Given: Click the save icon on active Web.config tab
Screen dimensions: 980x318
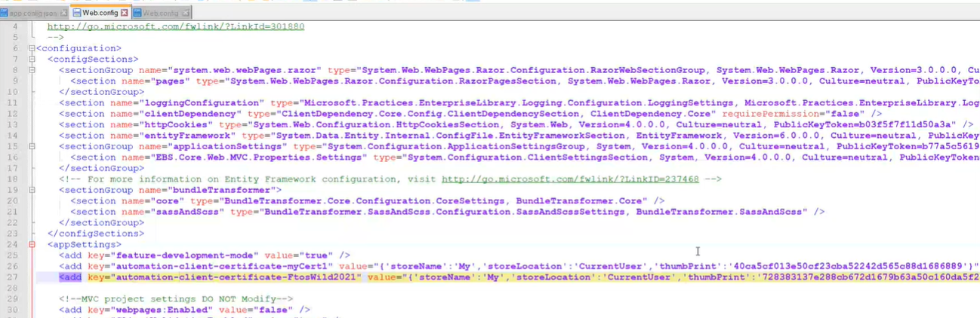Looking at the screenshot, I should [77, 13].
